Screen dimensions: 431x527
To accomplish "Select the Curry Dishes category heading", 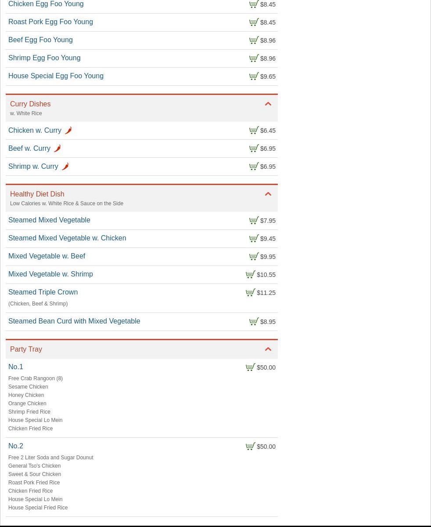I will (x=30, y=104).
